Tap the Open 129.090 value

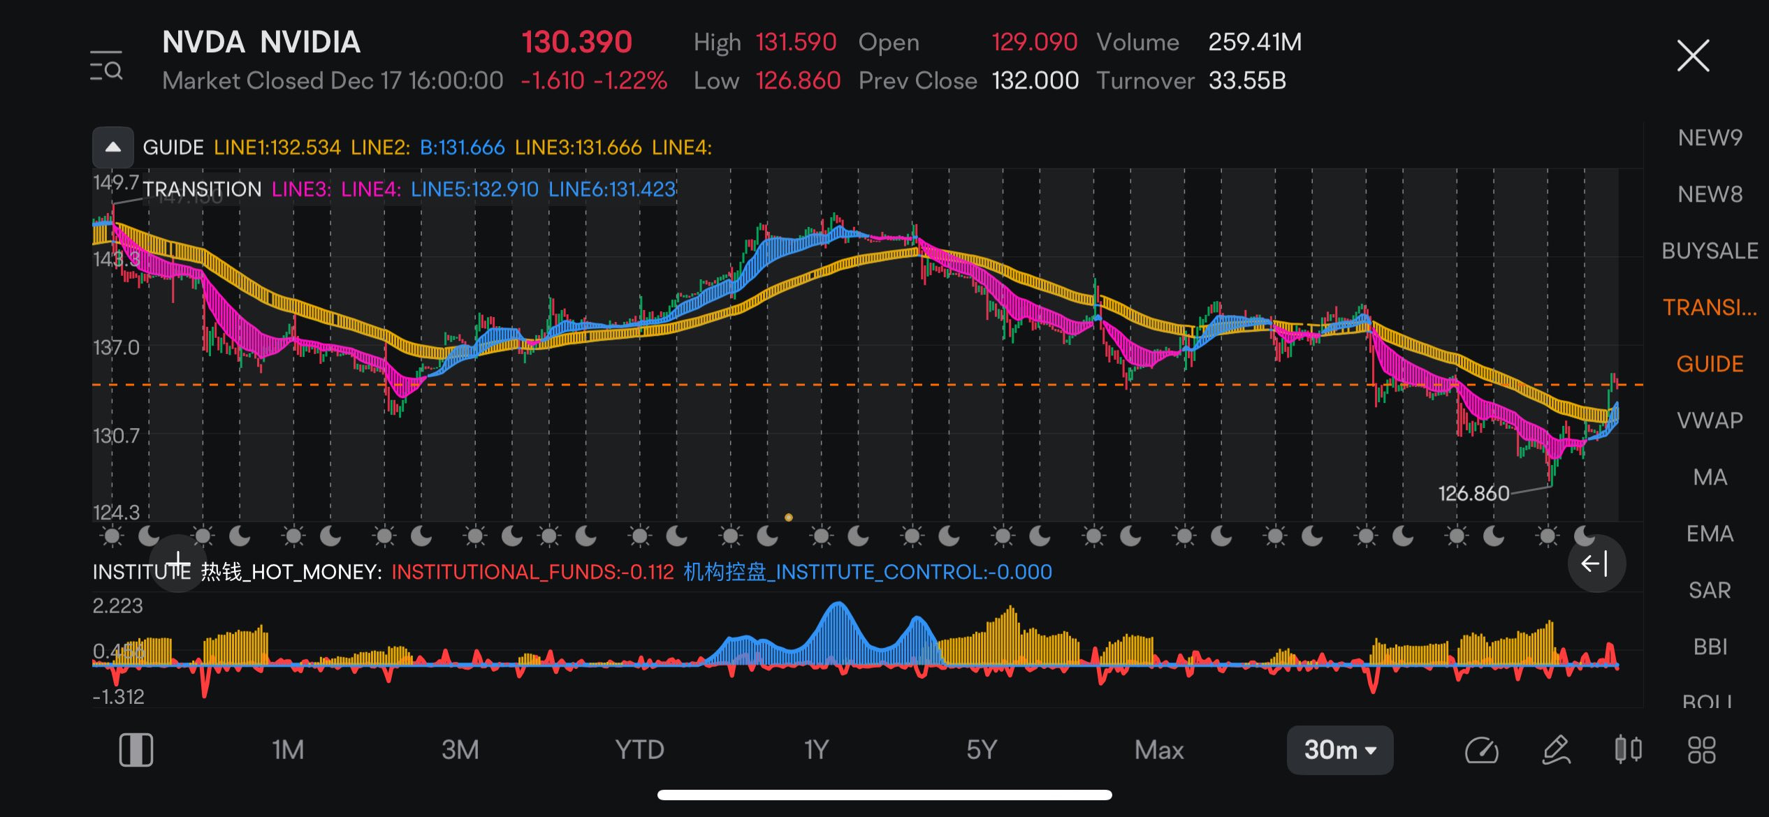click(1035, 42)
